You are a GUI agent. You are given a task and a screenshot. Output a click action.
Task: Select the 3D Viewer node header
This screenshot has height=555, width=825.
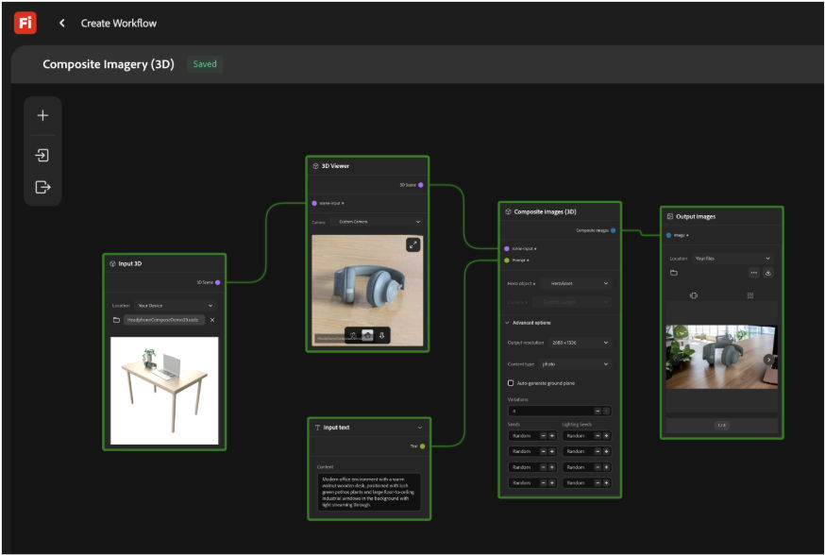367,166
